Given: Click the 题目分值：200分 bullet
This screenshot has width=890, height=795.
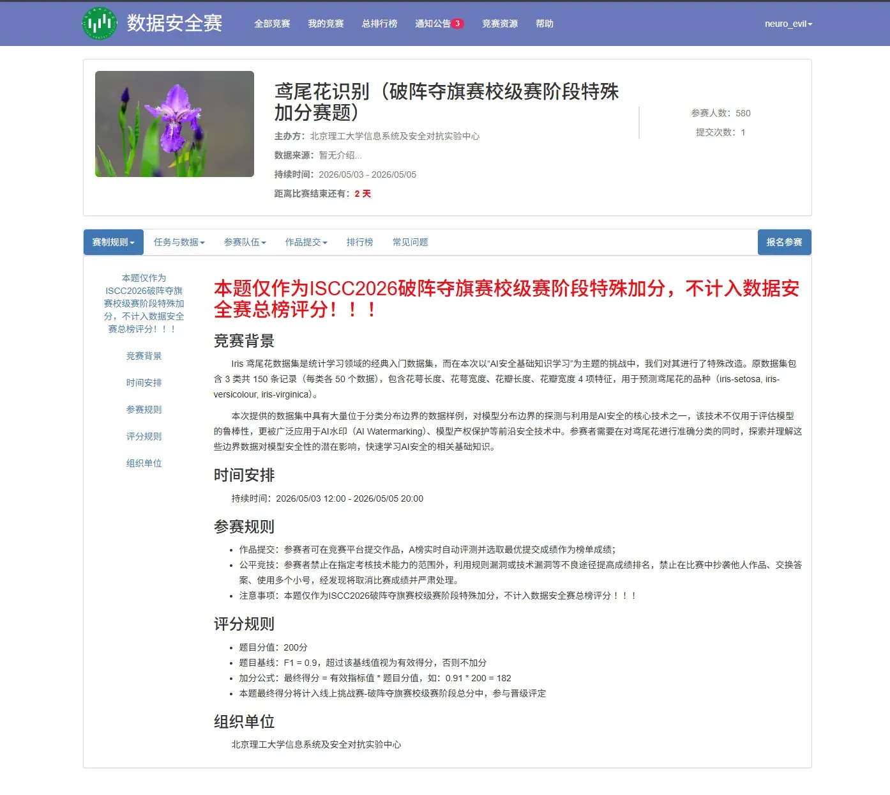Looking at the screenshot, I should point(273,647).
